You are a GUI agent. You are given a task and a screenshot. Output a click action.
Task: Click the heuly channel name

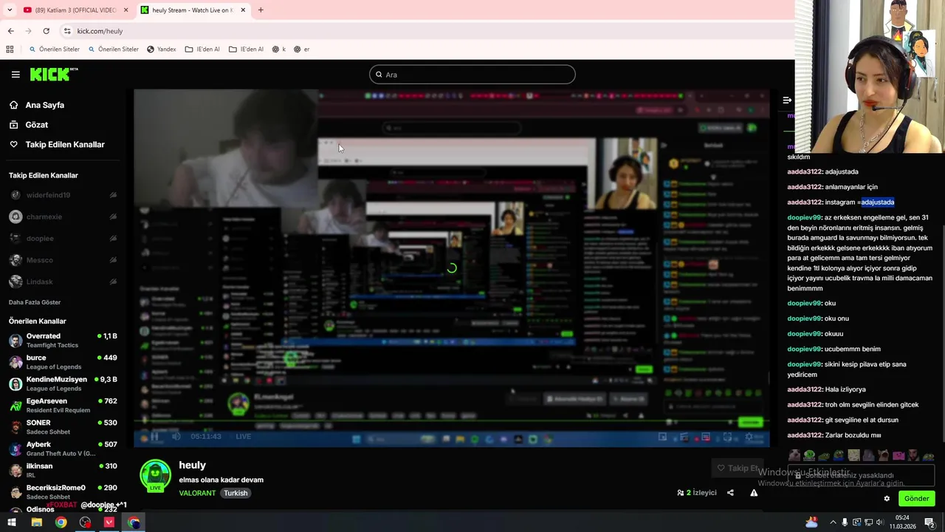192,465
